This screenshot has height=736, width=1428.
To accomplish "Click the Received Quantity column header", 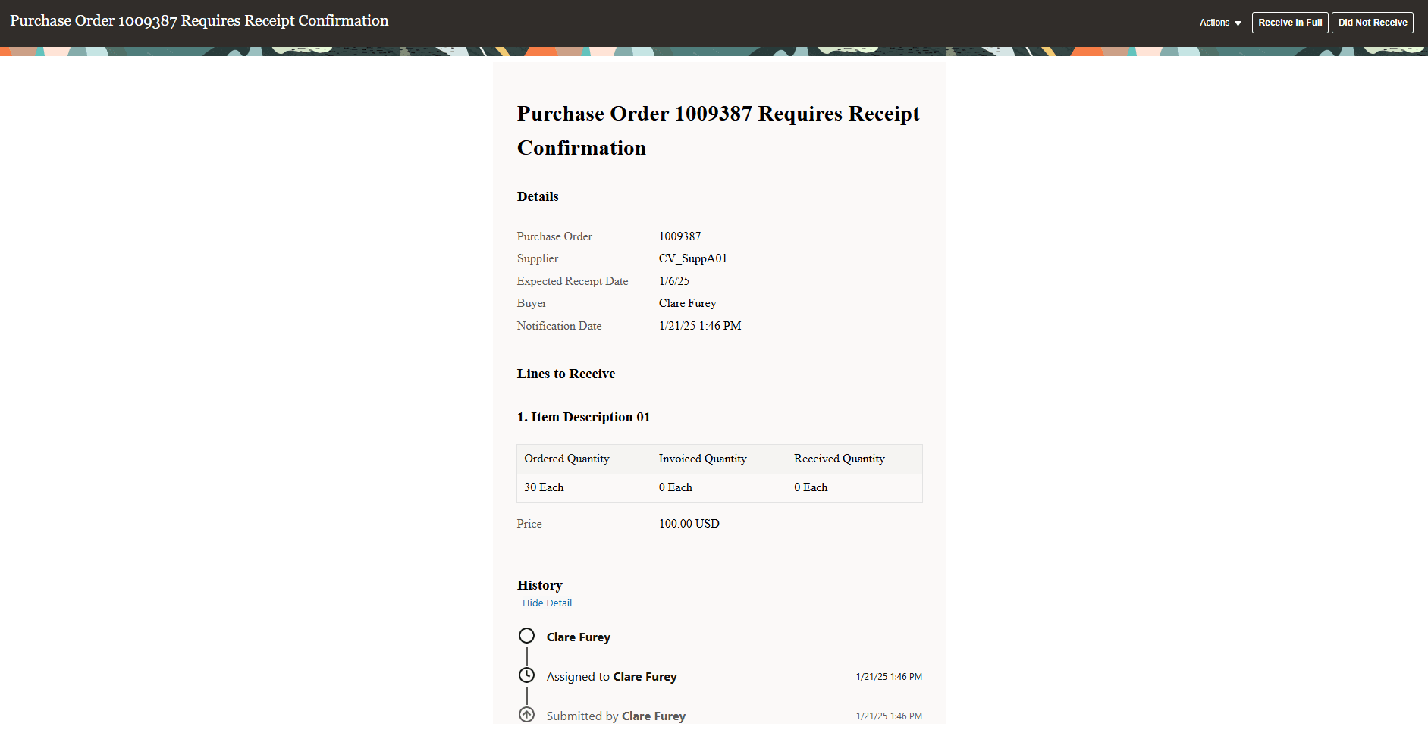I will click(839, 459).
